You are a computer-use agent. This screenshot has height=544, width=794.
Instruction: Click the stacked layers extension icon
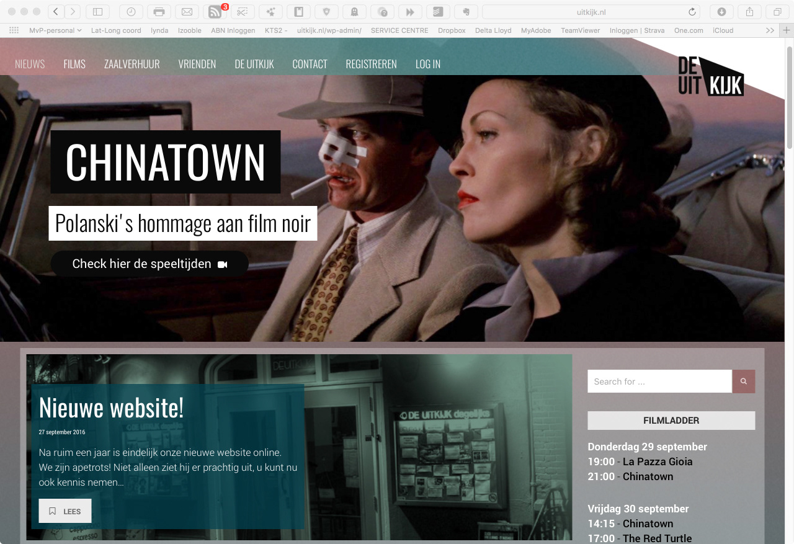pyautogui.click(x=438, y=12)
